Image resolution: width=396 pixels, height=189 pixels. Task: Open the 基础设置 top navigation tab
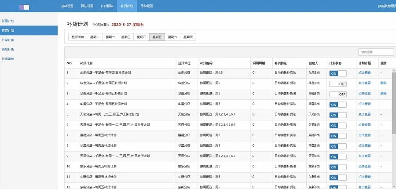click(x=67, y=6)
